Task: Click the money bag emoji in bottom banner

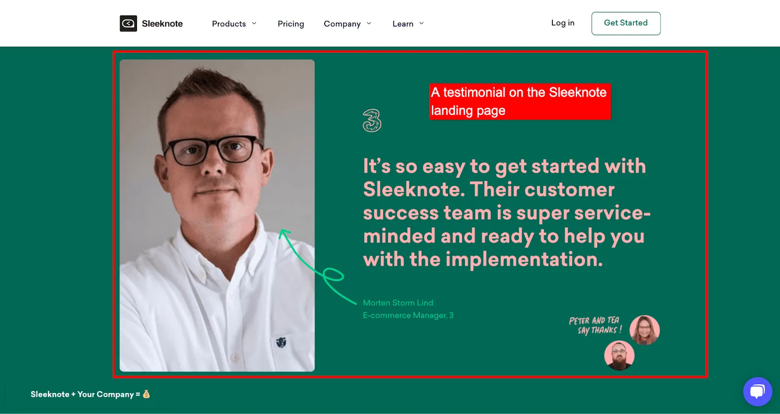Action: click(x=146, y=394)
